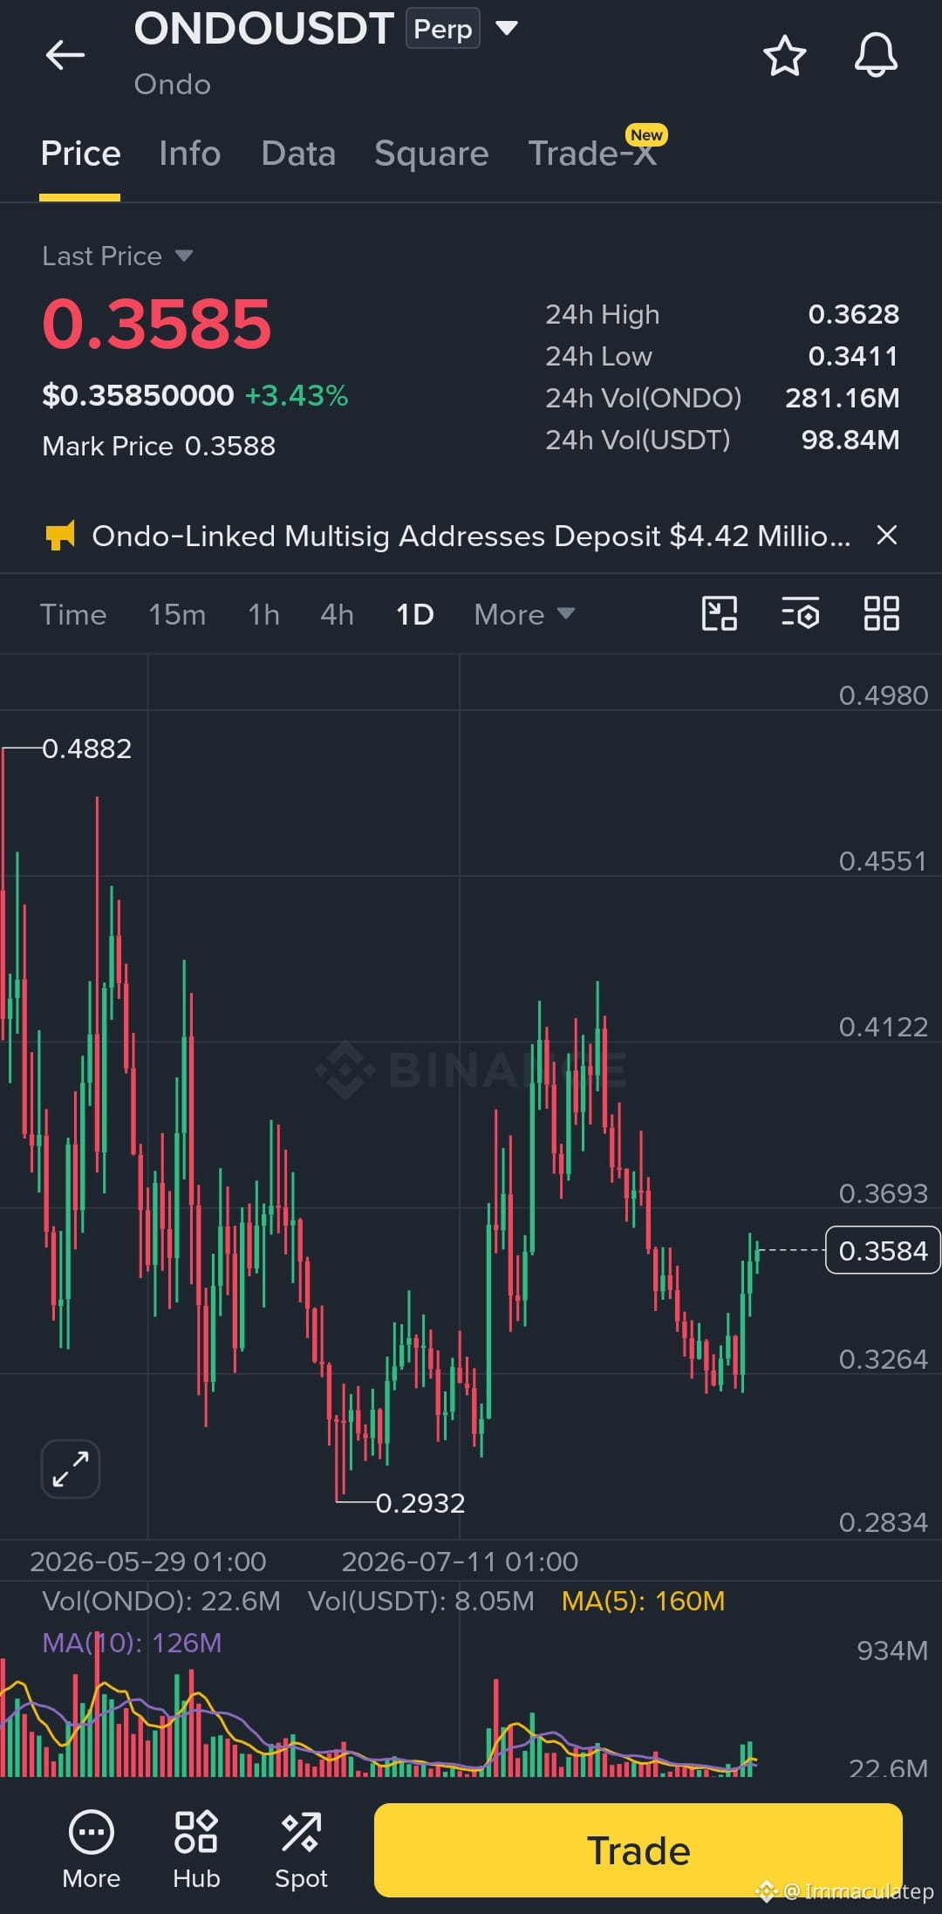Open the ONDOUSDT Perp pair dropdown arrow
The image size is (942, 1914).
pyautogui.click(x=507, y=28)
